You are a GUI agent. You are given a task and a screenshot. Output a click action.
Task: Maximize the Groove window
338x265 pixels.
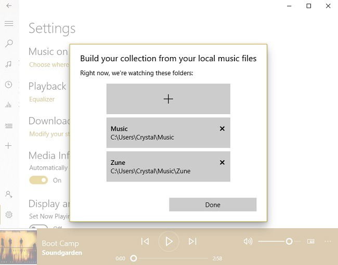309,6
